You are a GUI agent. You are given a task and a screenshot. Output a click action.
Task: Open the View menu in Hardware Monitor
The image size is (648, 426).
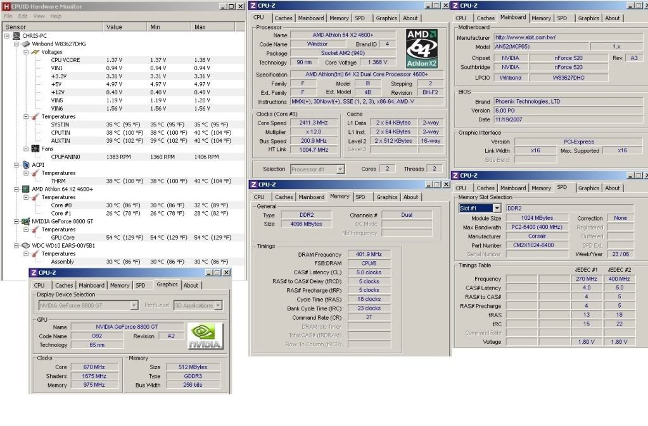point(39,16)
